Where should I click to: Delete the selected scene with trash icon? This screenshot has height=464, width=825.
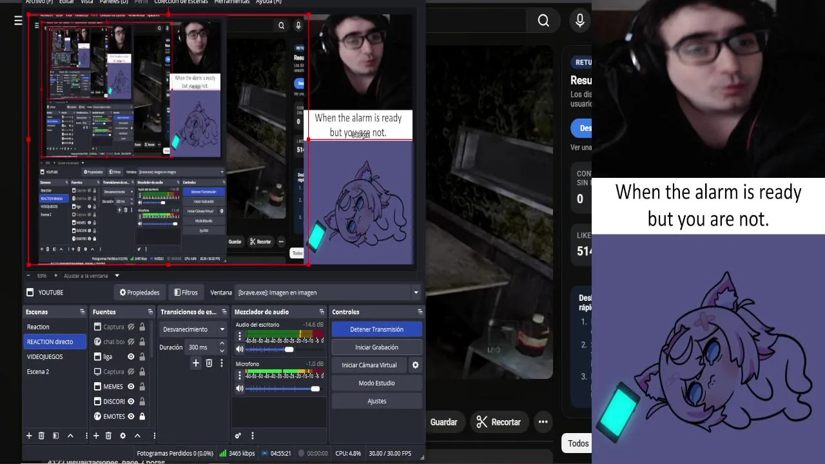pyautogui.click(x=41, y=436)
